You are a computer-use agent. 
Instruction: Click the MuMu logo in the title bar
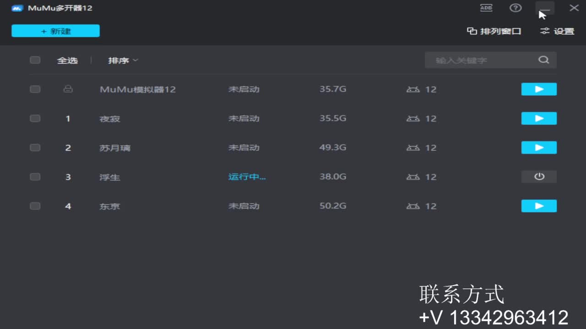pyautogui.click(x=17, y=8)
